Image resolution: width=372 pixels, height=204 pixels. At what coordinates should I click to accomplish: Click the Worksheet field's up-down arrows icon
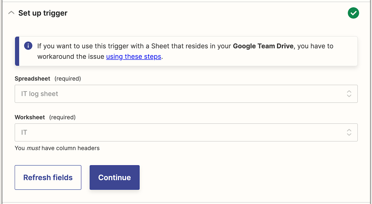pyautogui.click(x=349, y=132)
